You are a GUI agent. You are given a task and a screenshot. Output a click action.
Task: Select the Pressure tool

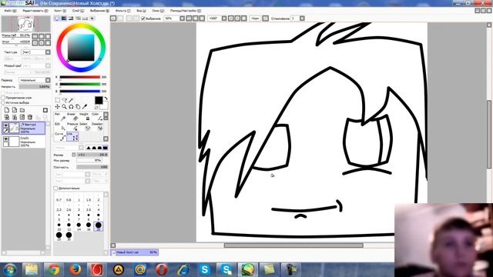pyautogui.click(x=72, y=126)
